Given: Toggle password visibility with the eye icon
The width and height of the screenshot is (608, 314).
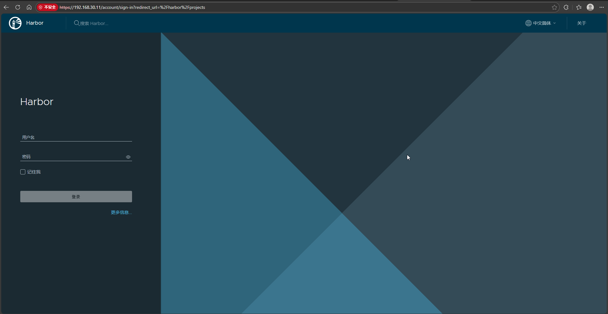Looking at the screenshot, I should [x=128, y=157].
